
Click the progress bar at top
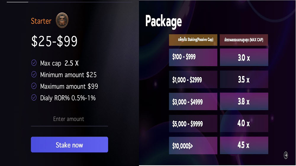tap(70, 2)
